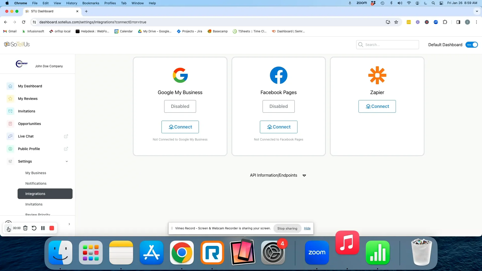Bookmark this page with the star icon
Image resolution: width=482 pixels, height=271 pixels.
396,22
